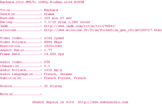The image size is (162, 104).
Task: Open the IMDb title URL
Action: (80, 26)
